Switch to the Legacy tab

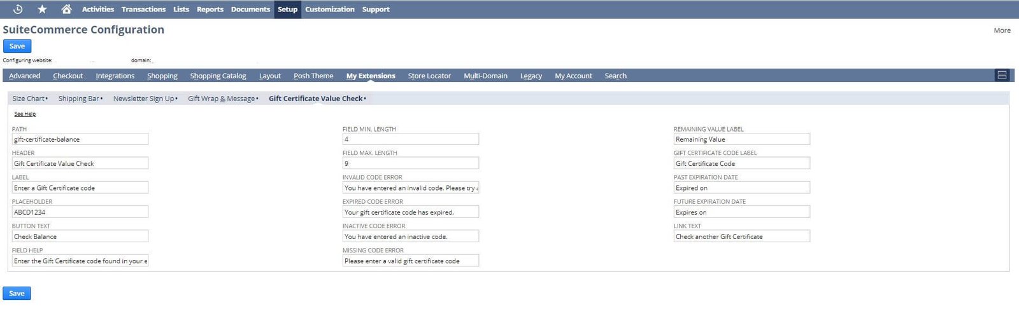531,76
